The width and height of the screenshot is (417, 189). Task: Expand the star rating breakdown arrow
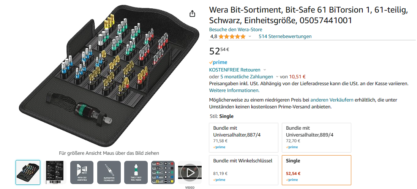click(250, 37)
